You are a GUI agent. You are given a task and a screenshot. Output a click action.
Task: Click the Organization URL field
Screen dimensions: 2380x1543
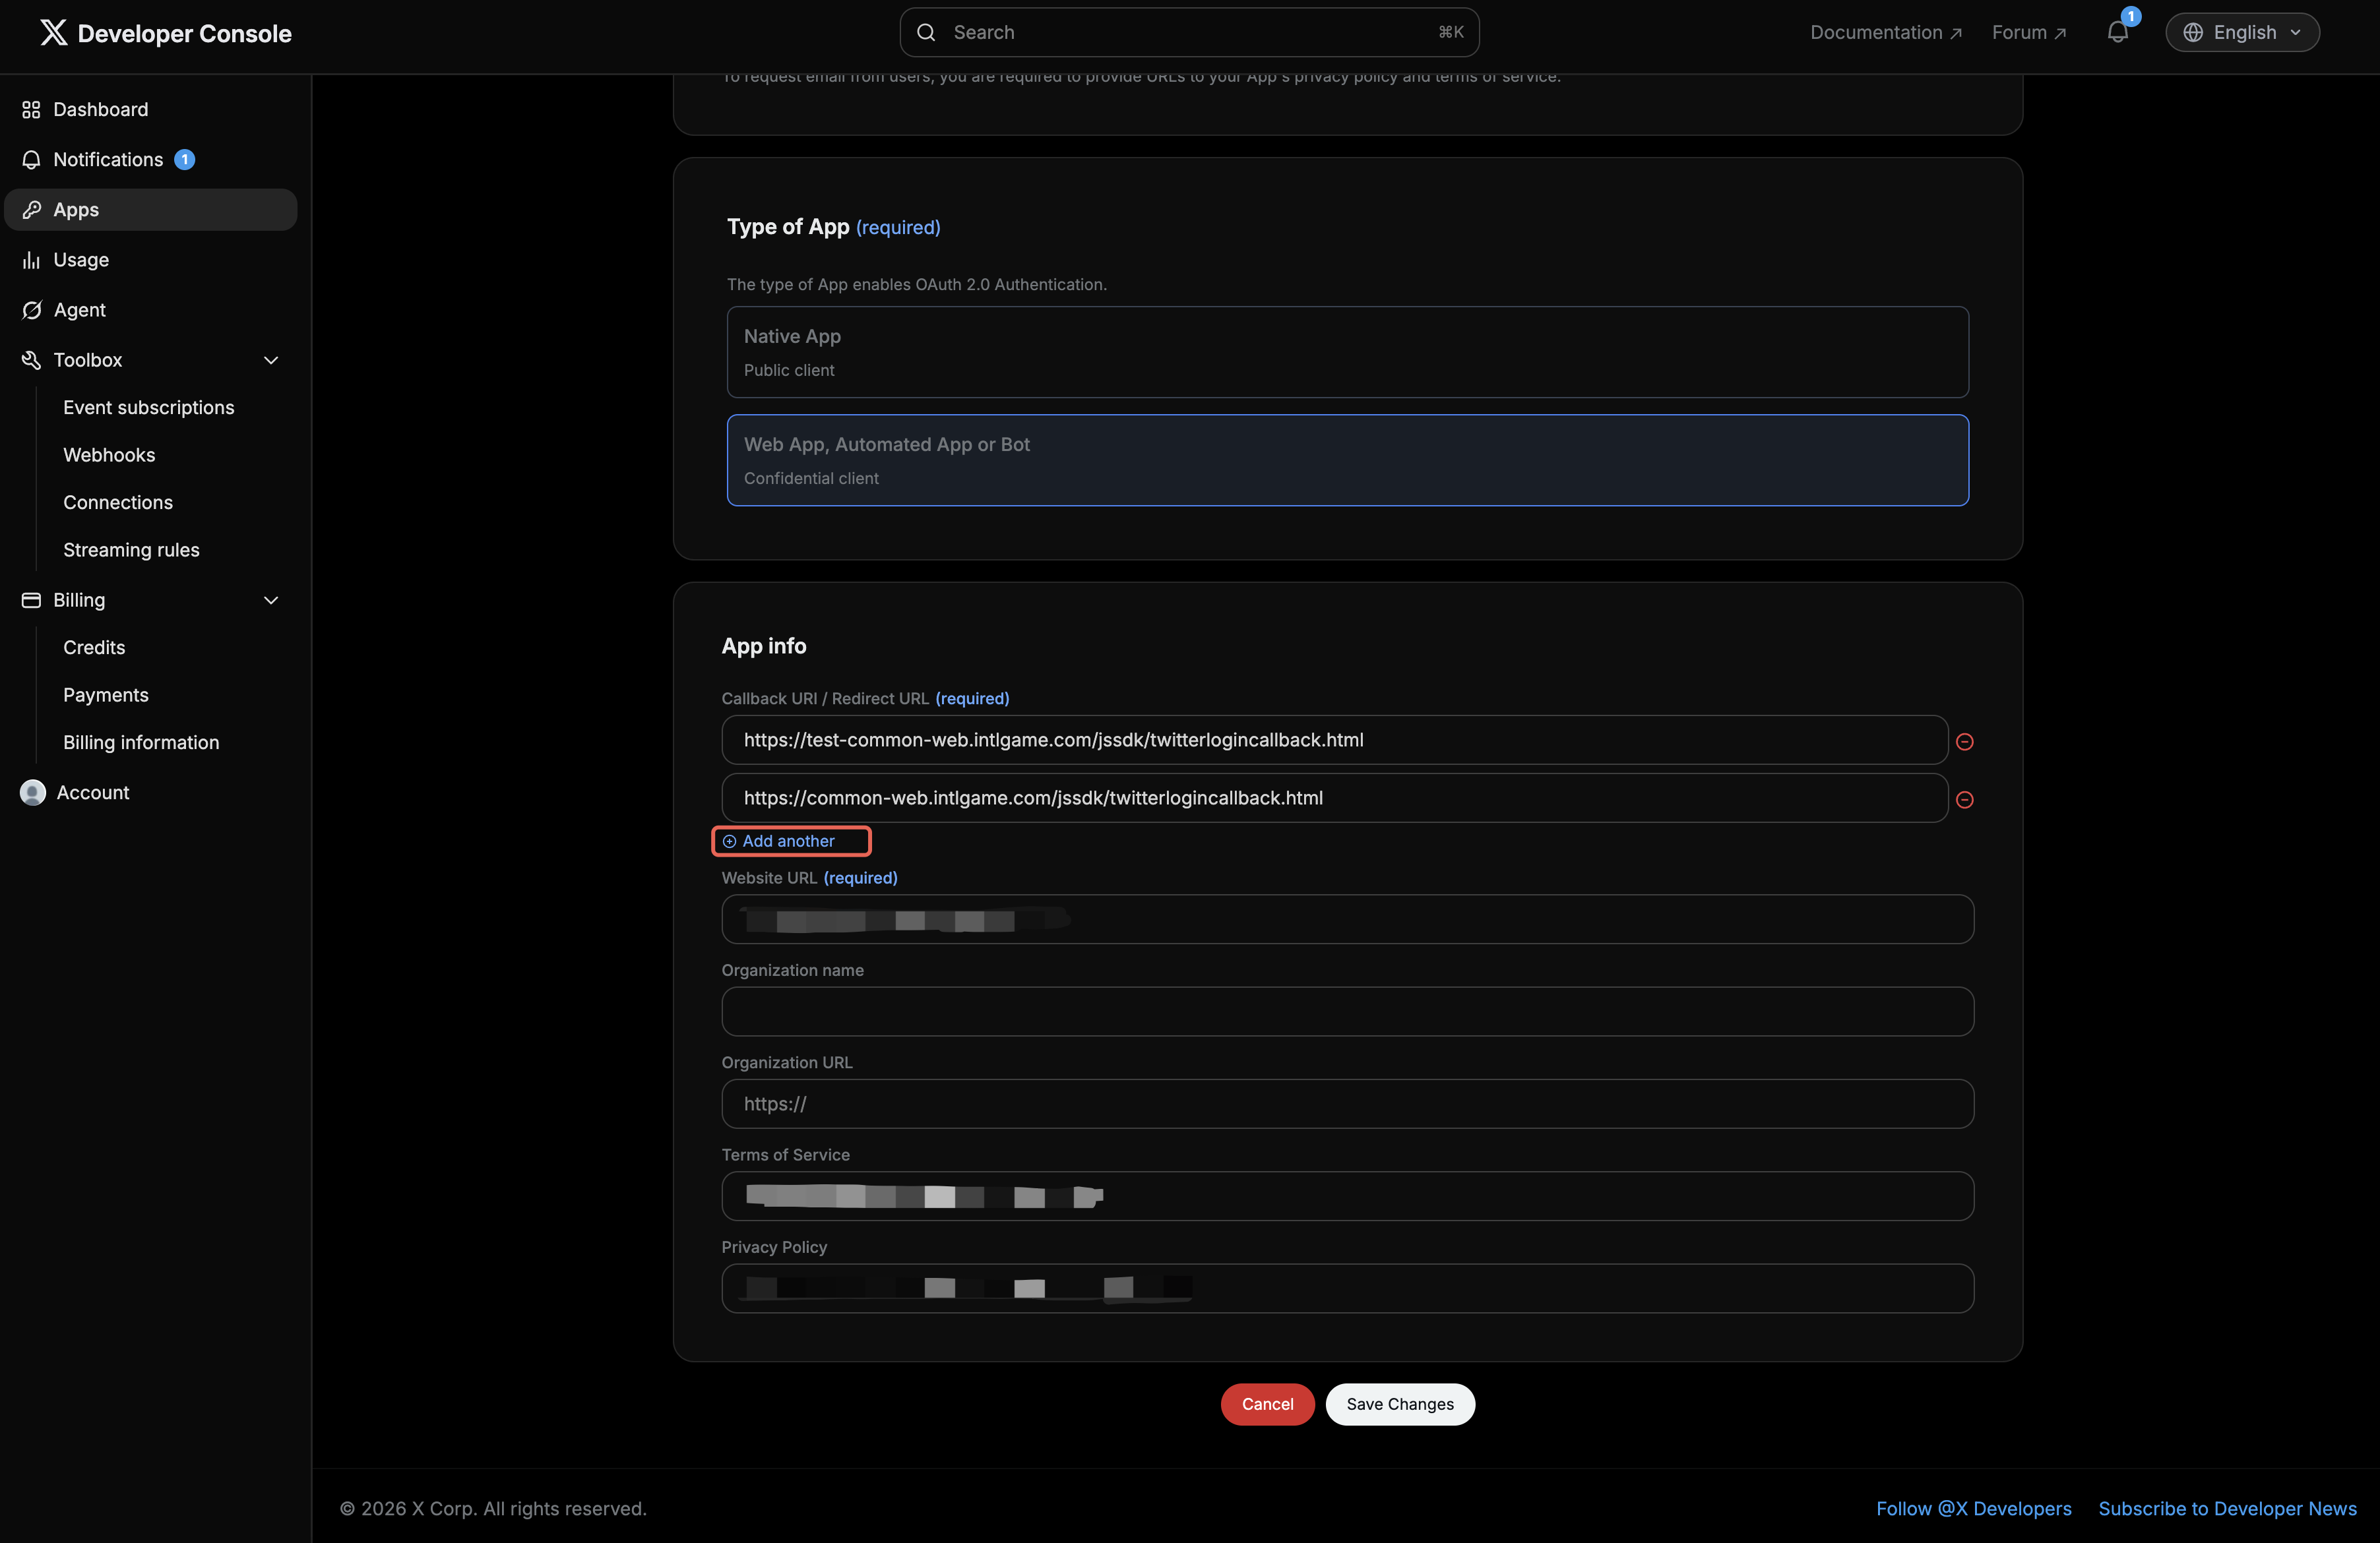[1347, 1103]
